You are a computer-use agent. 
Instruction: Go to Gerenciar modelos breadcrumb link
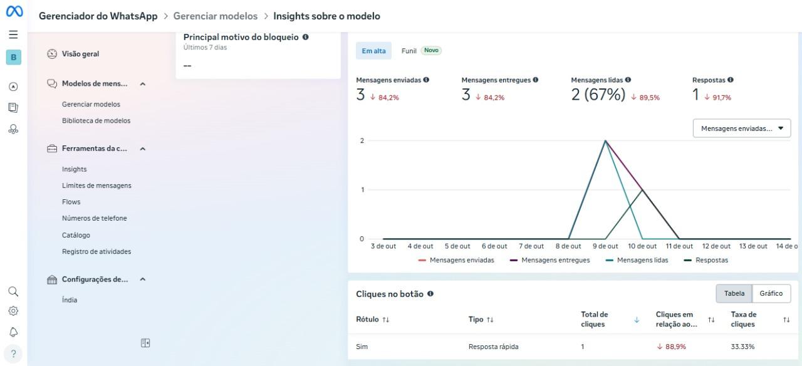pyautogui.click(x=215, y=16)
